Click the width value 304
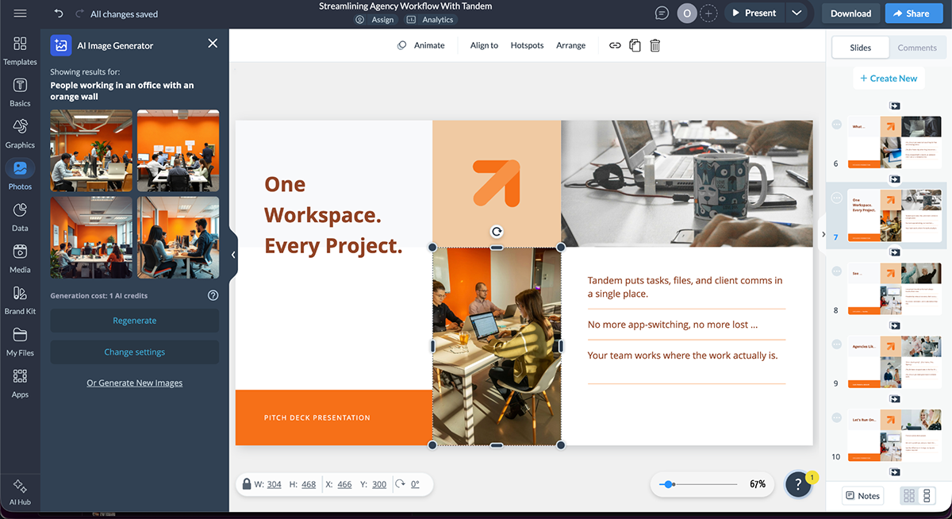952x519 pixels. (x=274, y=485)
